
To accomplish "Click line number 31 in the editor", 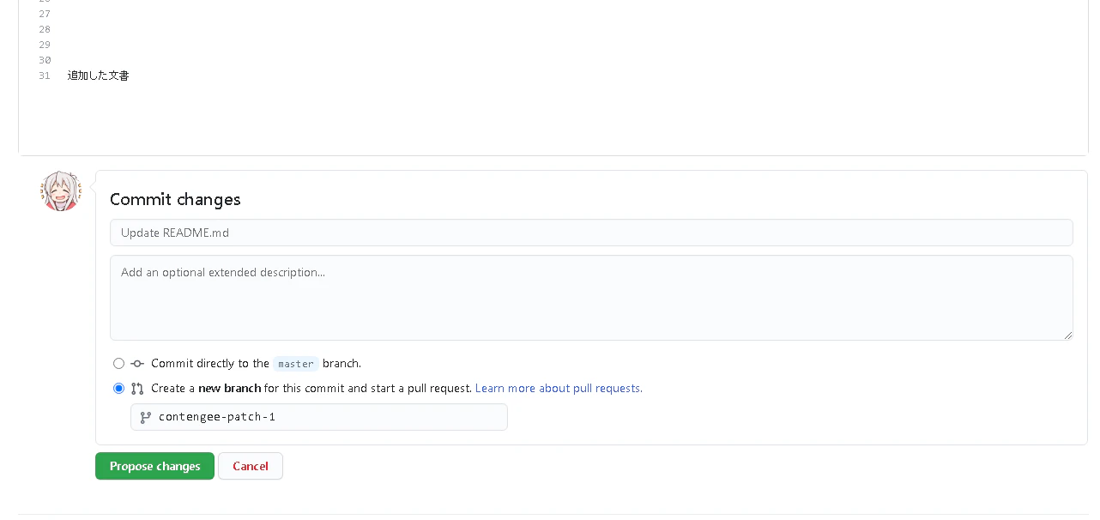I will [x=45, y=76].
